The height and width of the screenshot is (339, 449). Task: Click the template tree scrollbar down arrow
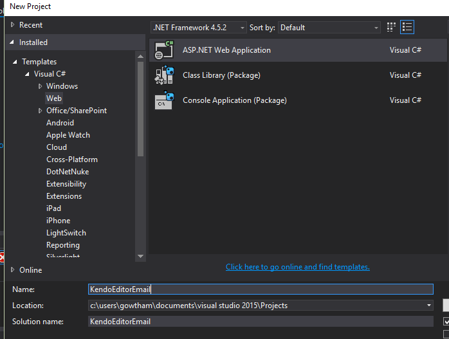(x=141, y=256)
